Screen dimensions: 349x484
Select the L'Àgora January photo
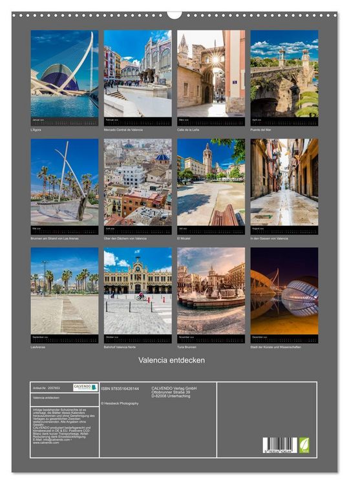[x=64, y=74]
